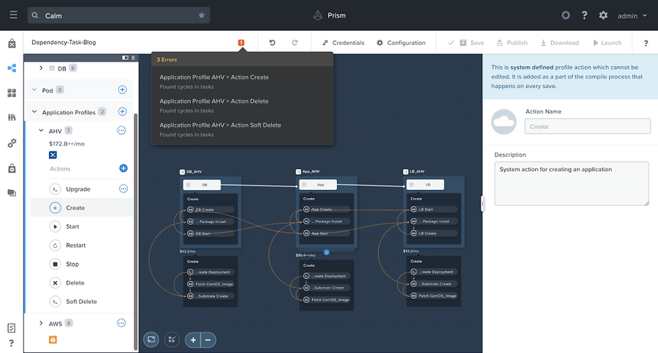Screen dimensions: 658x353
Task: Save the blueprint
Action: point(471,43)
